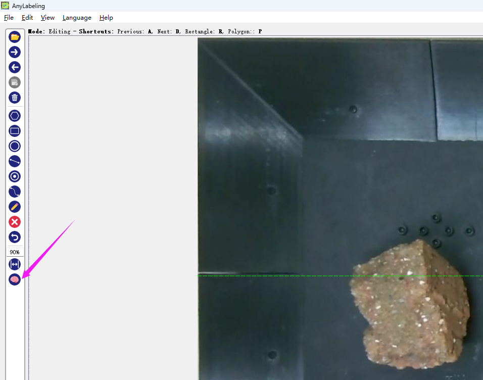
Task: Click the 90% zoom value field
Action: tap(15, 252)
